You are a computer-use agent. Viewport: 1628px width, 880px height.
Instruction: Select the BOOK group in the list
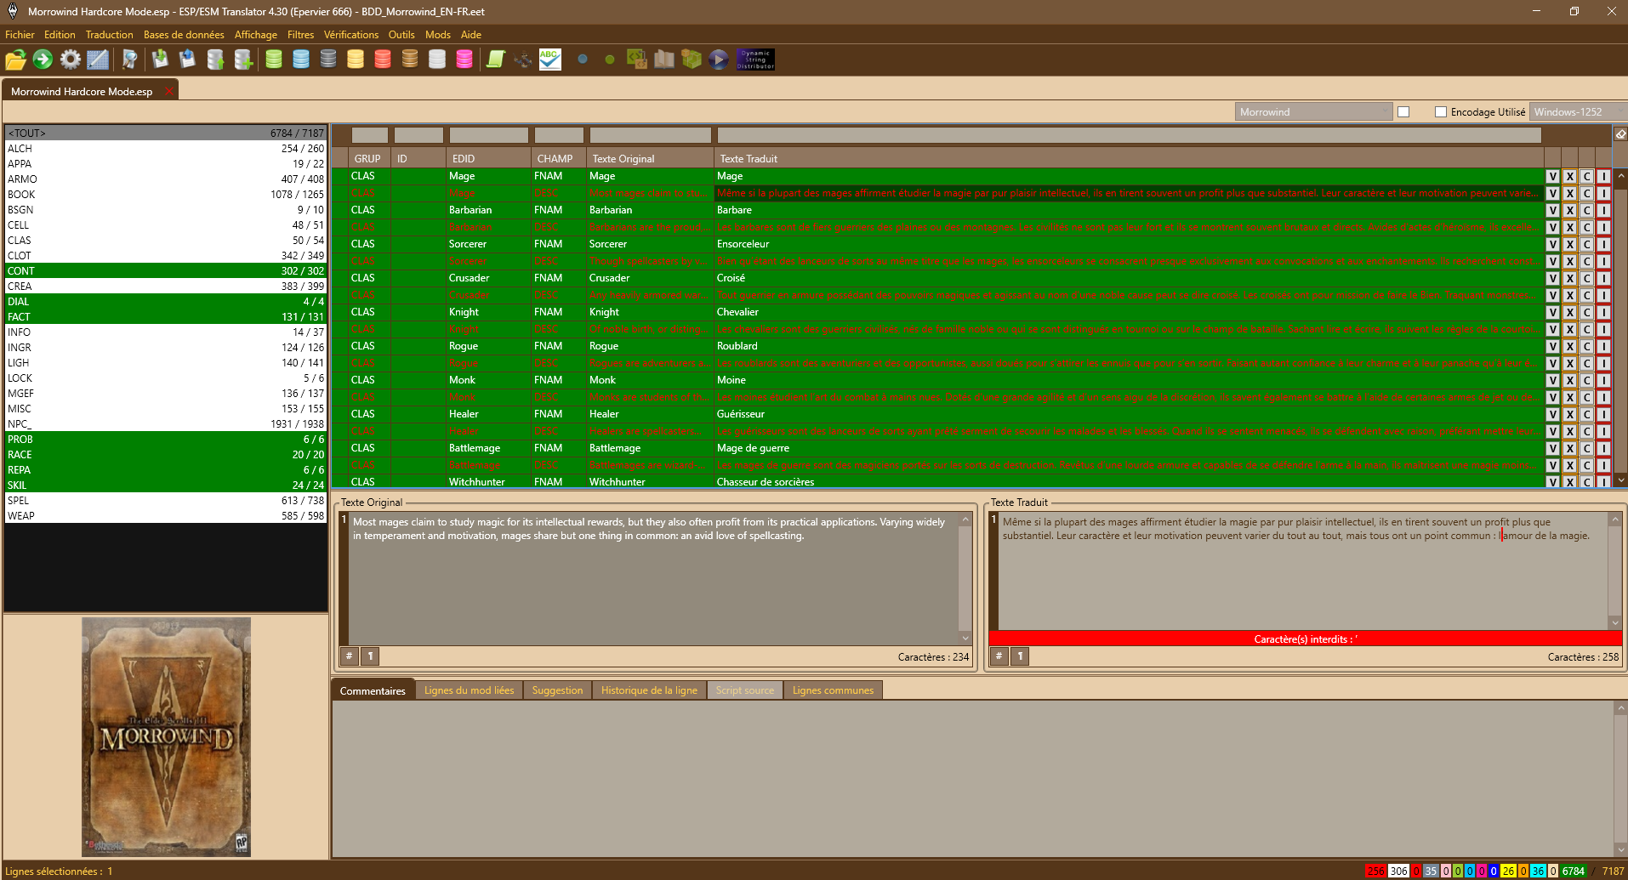[166, 195]
